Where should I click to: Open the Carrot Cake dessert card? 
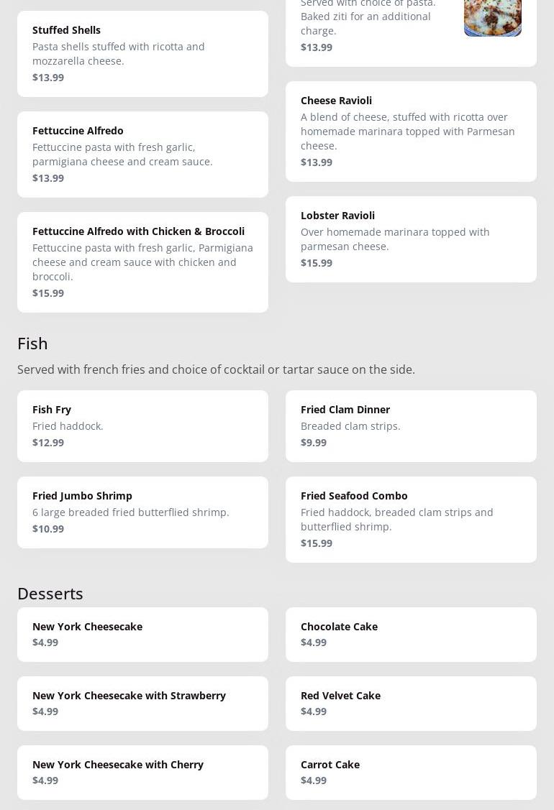pos(411,773)
